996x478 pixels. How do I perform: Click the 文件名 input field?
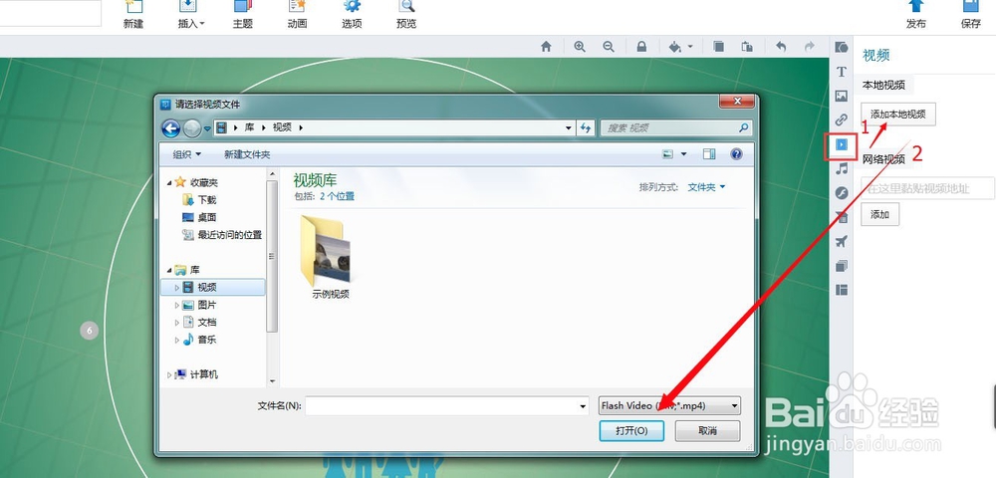click(x=447, y=406)
